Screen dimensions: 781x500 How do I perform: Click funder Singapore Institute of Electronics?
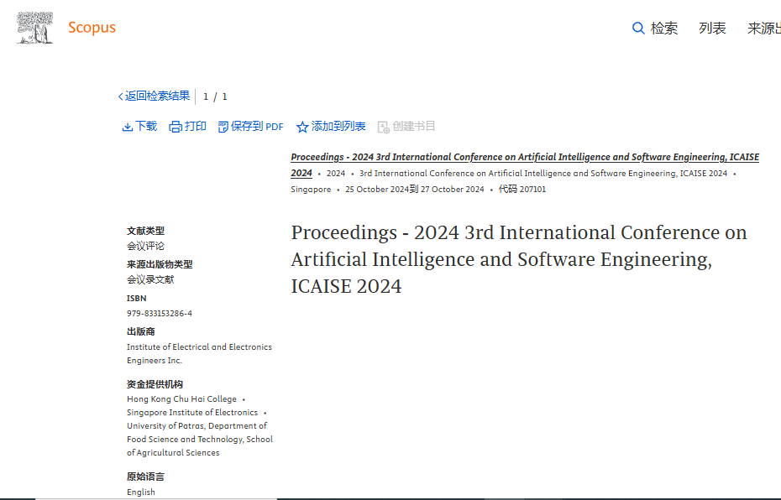pyautogui.click(x=192, y=413)
